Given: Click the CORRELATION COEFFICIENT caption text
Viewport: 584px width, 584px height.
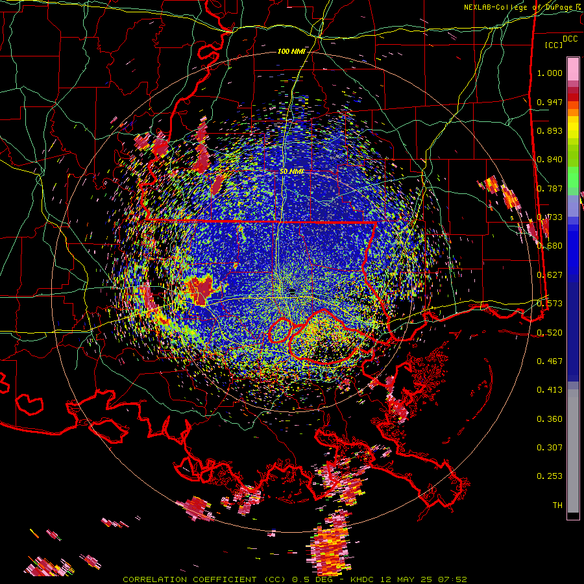Looking at the screenshot, I should click(189, 579).
